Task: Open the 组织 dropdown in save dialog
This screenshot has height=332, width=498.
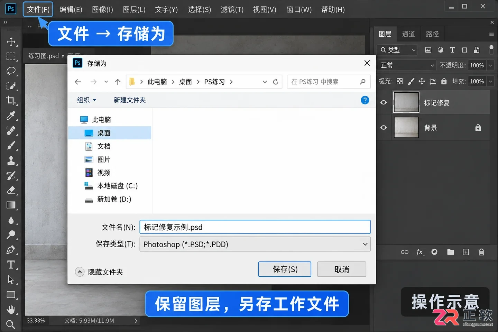Action: (x=86, y=100)
